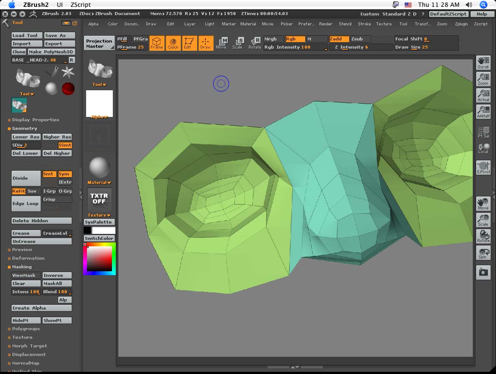496x374 pixels.
Task: Click the Spin view icon
Action: click(x=484, y=253)
